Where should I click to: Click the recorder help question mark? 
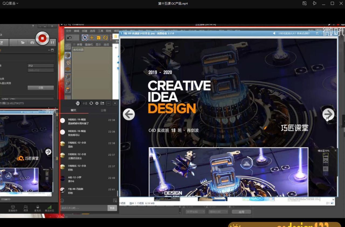[33, 26]
